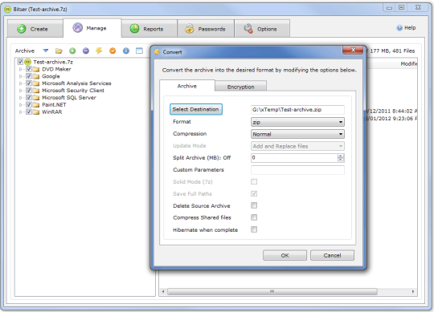This screenshot has height=312, width=434.
Task: Click the Paint.NET folder icon
Action: pos(36,104)
